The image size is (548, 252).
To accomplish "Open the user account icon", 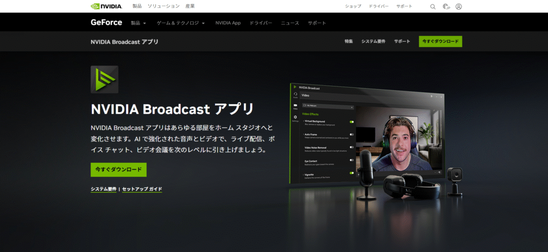I will pyautogui.click(x=459, y=6).
